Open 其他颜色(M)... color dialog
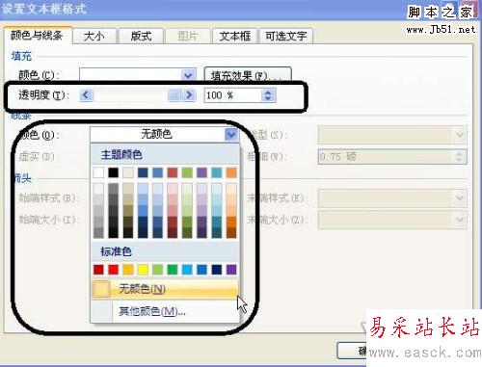The image size is (482, 367). click(x=165, y=311)
